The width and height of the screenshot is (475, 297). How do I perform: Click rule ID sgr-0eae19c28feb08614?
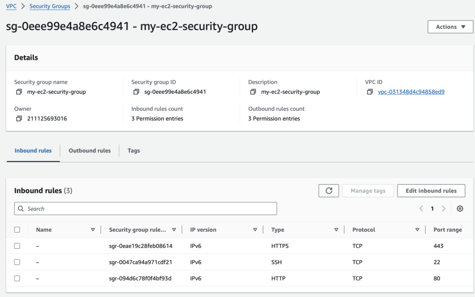tap(141, 246)
